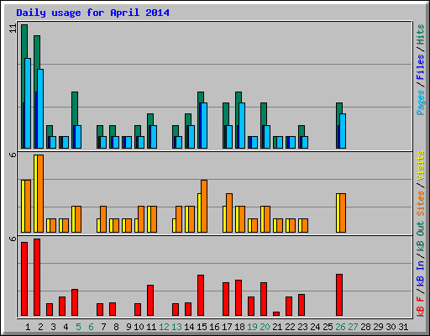Select day label '21' on date axis

[277, 327]
